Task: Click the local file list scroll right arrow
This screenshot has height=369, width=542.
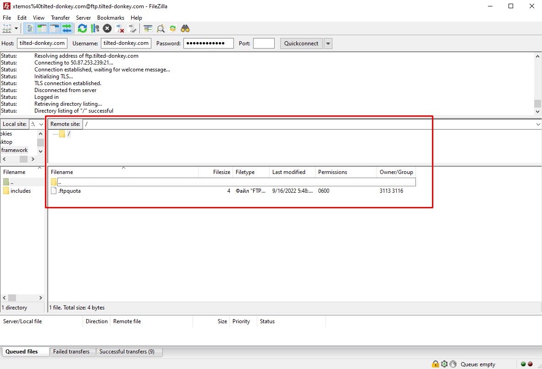Action: [x=40, y=298]
